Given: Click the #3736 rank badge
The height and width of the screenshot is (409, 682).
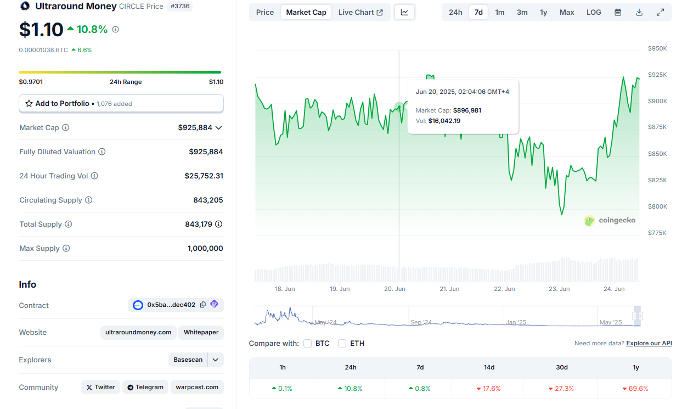Looking at the screenshot, I should click(180, 6).
